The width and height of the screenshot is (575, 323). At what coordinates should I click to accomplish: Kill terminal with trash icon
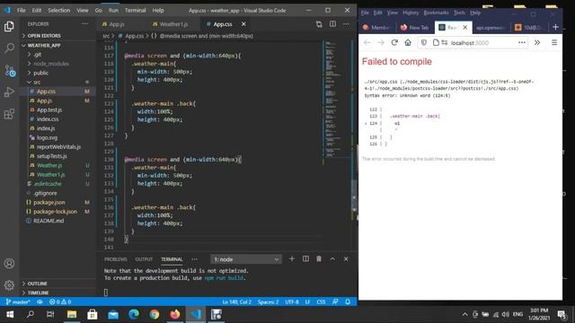[319, 259]
